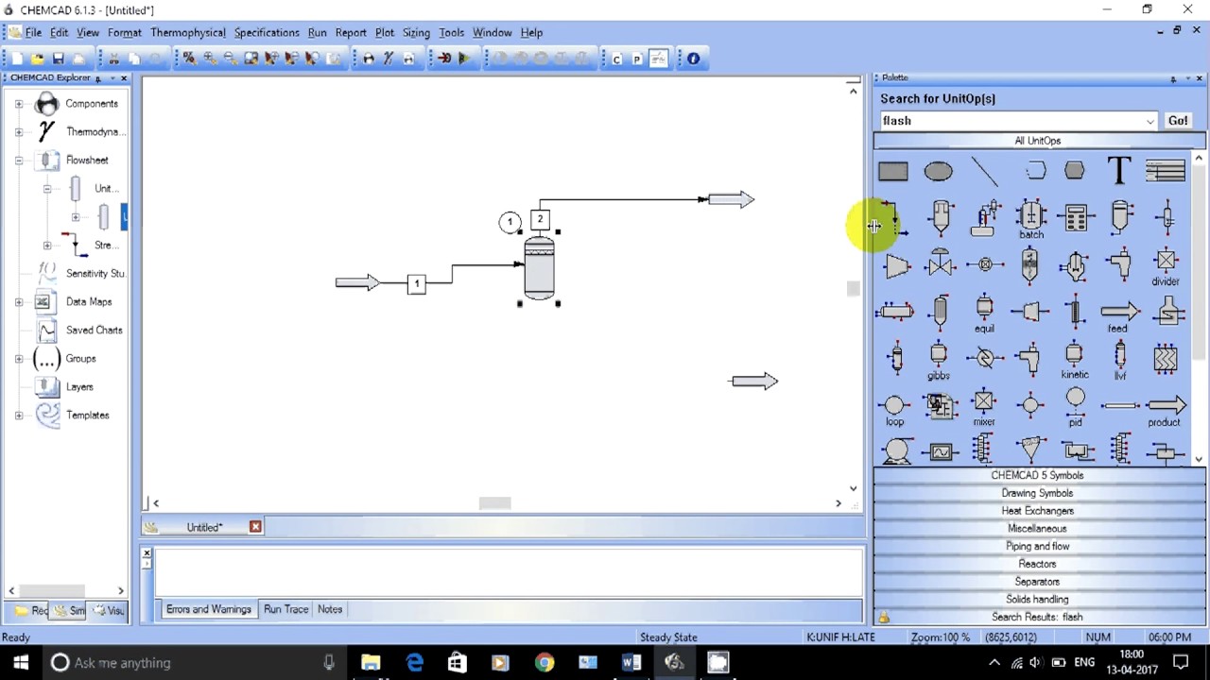
Task: Pick the equil reactor UnitOp
Action: [984, 314]
